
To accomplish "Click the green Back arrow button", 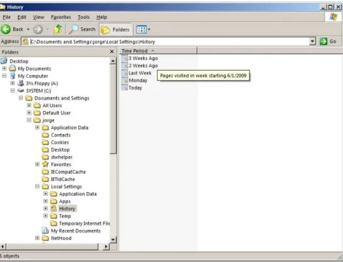I will 6,29.
